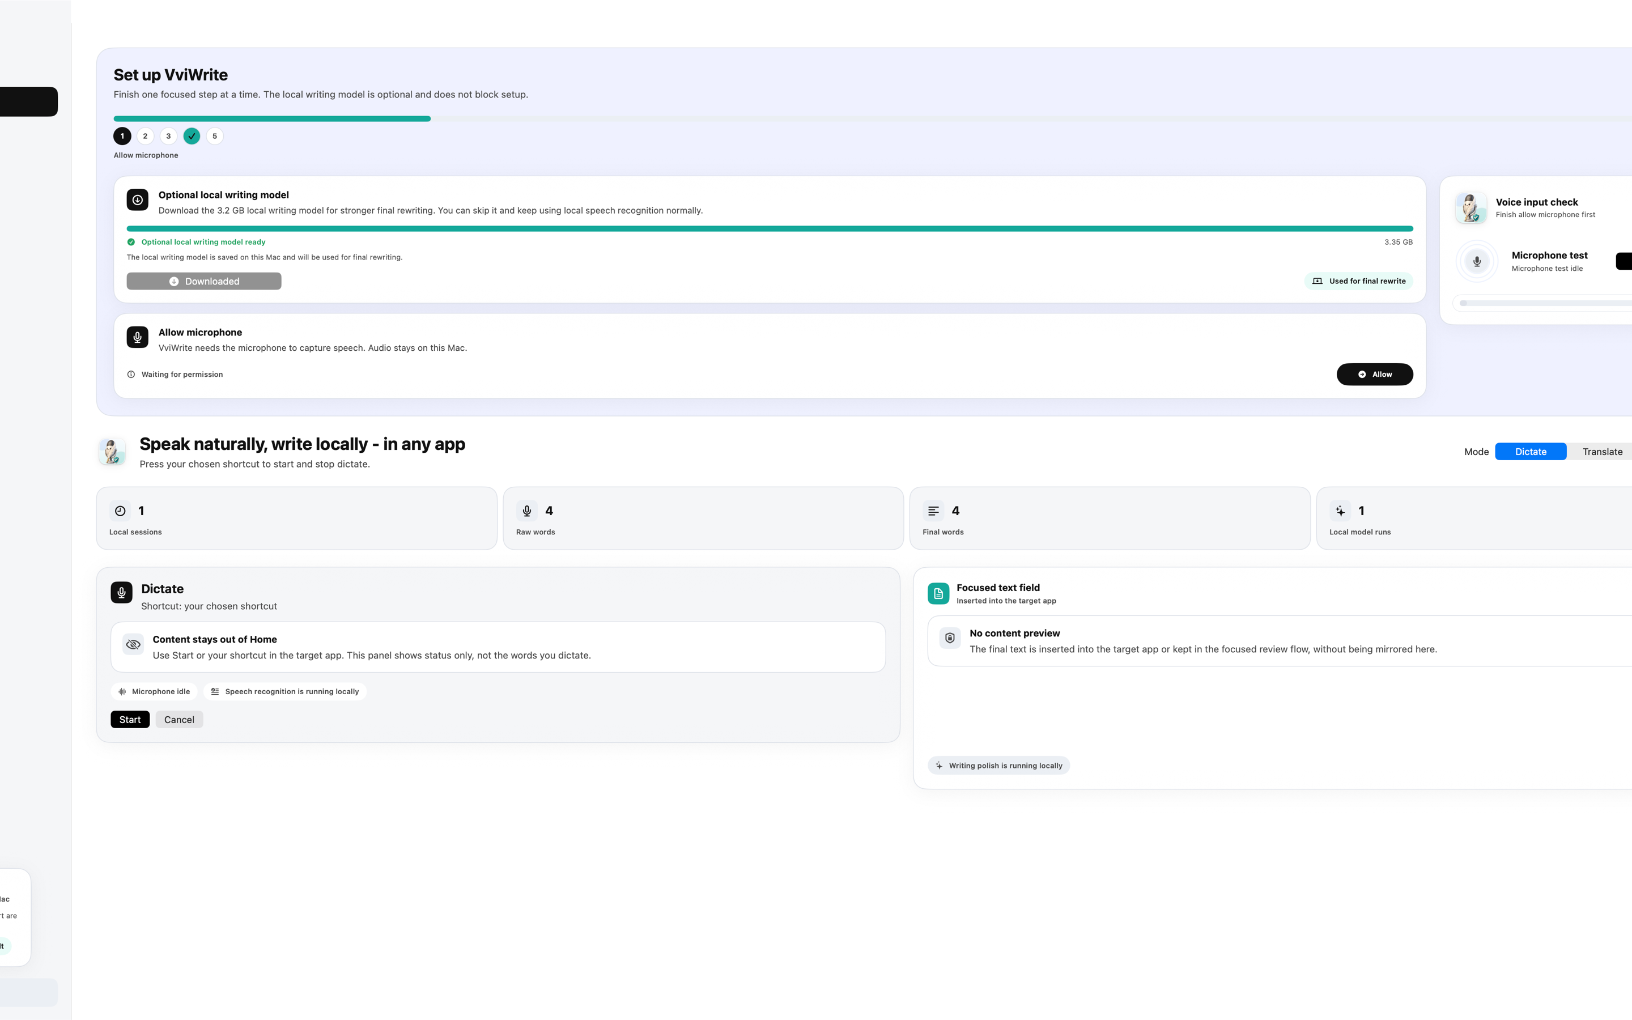
Task: Click the "Microphone test idle" text
Action: tap(1547, 269)
